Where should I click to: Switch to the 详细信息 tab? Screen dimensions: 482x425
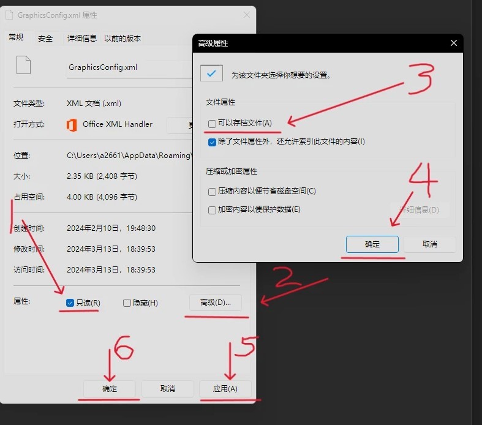(82, 39)
